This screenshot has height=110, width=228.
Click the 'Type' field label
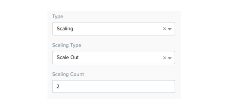[x=58, y=16]
